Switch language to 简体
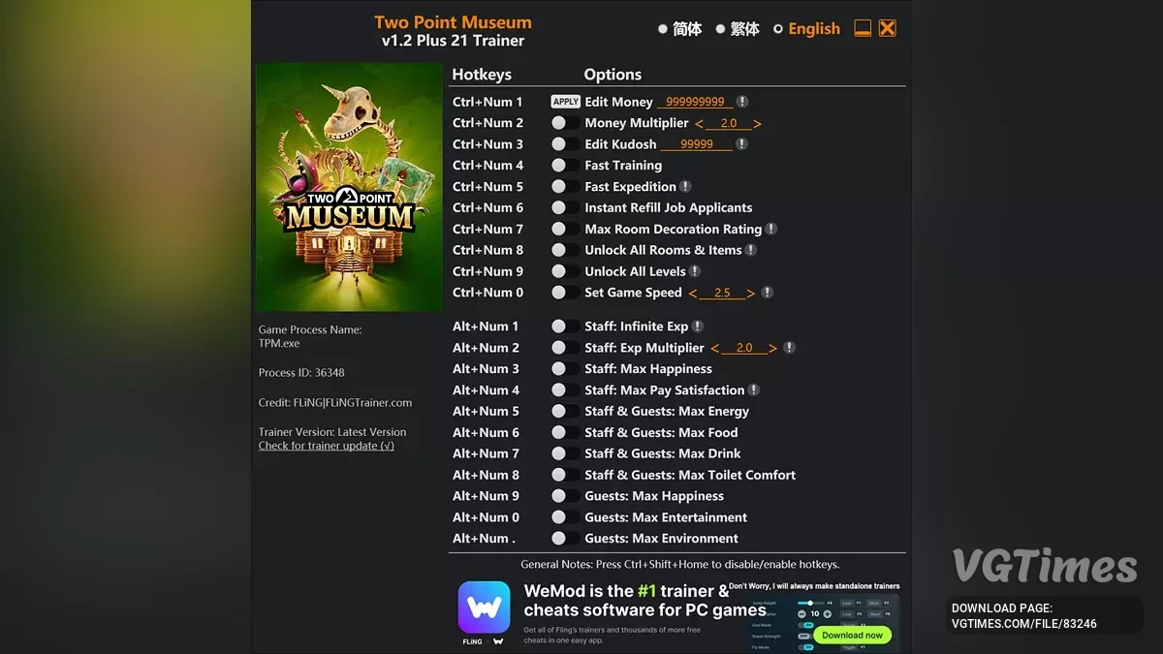This screenshot has height=654, width=1163. pyautogui.click(x=680, y=29)
